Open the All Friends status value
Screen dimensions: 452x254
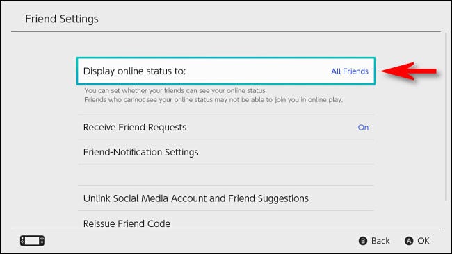pyautogui.click(x=350, y=71)
